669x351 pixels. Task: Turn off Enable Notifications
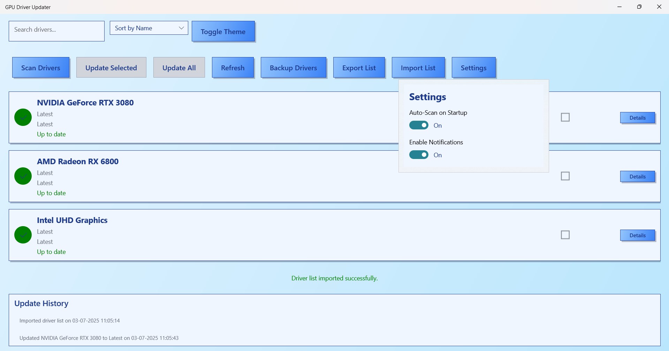coord(419,154)
